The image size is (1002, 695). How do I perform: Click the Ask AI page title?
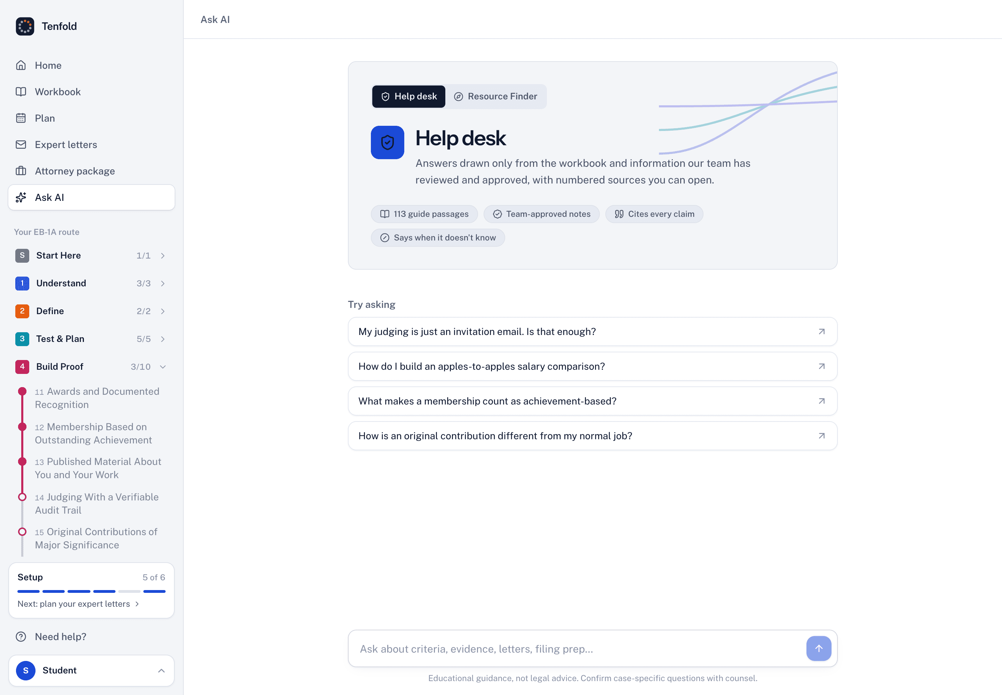pyautogui.click(x=215, y=19)
